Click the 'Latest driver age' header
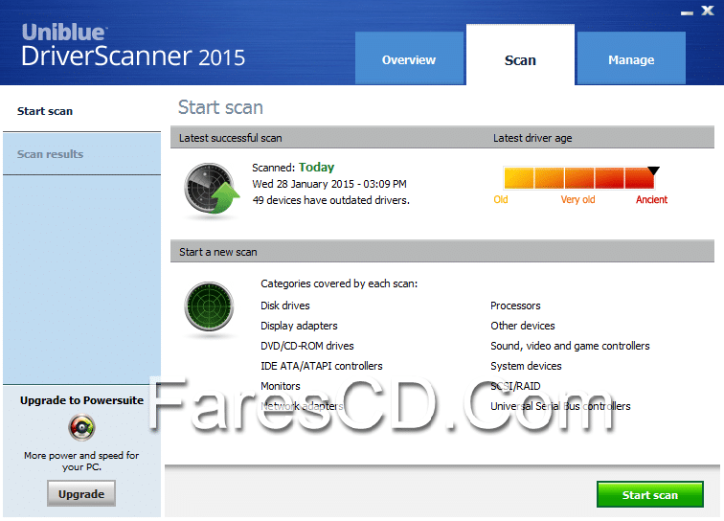 pyautogui.click(x=532, y=138)
